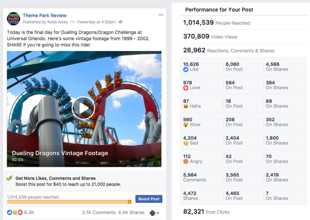Click the Like reaction icon in performance panel
Viewport: 310px width, 220px height.
pyautogui.click(x=186, y=70)
